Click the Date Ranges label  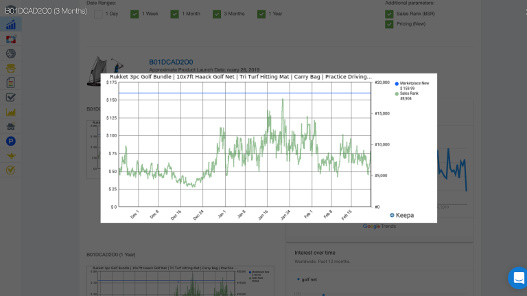click(101, 3)
